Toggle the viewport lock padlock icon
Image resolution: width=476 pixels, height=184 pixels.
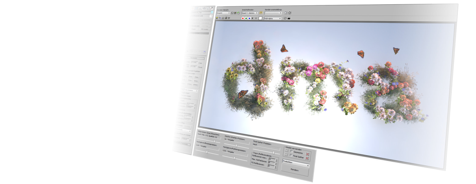click(x=261, y=13)
